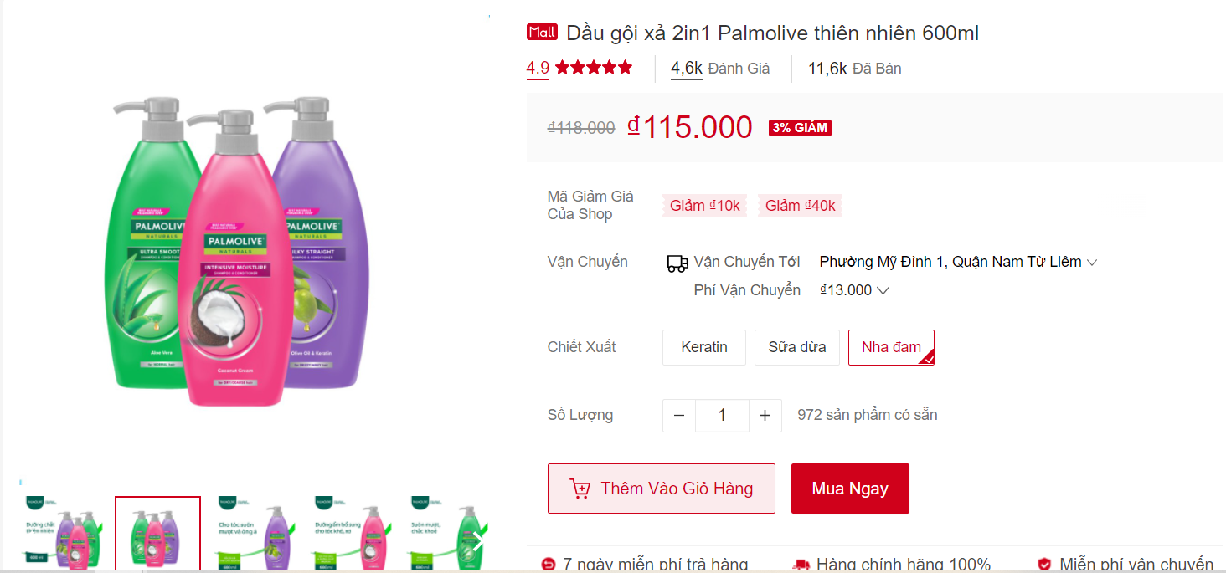Viewport: 1226px width, 573px height.
Task: Select the Sữa dừa extract option
Action: coord(796,346)
